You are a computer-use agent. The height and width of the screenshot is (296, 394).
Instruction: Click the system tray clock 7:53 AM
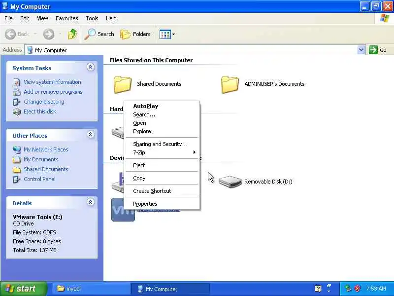coord(376,289)
